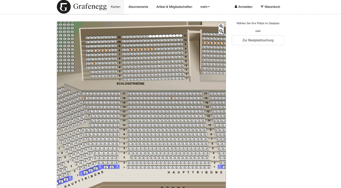Click the user icon beside Anmelden
The width and height of the screenshot is (341, 188).
[236, 7]
